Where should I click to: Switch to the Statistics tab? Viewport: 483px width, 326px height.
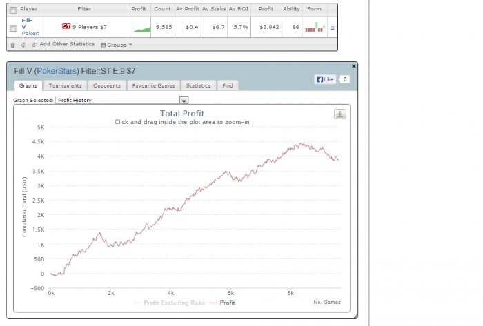click(x=199, y=85)
